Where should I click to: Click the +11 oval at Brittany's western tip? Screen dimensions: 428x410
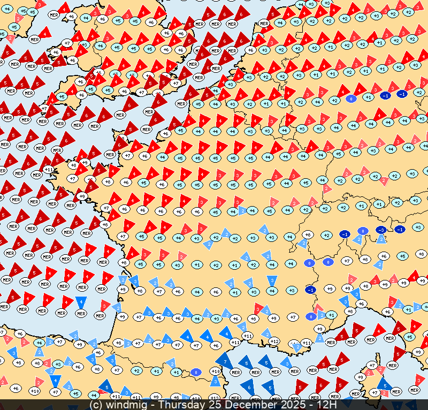(48, 170)
